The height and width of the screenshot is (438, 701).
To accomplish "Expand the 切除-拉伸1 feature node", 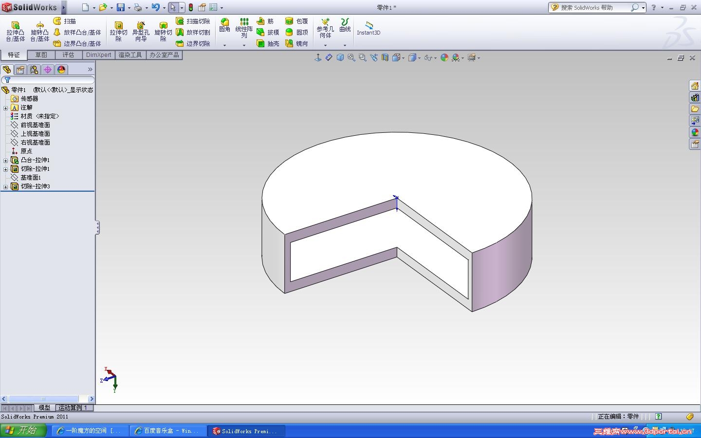I will point(5,169).
